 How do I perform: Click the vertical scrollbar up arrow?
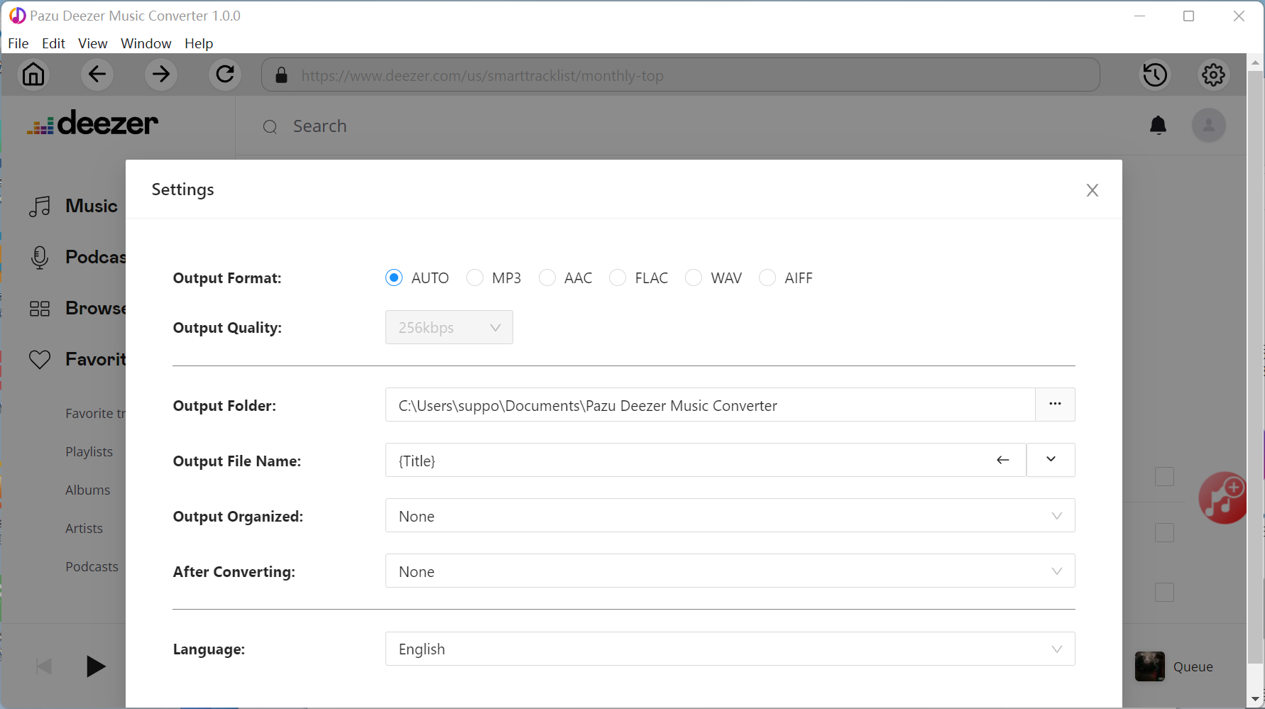1255,62
